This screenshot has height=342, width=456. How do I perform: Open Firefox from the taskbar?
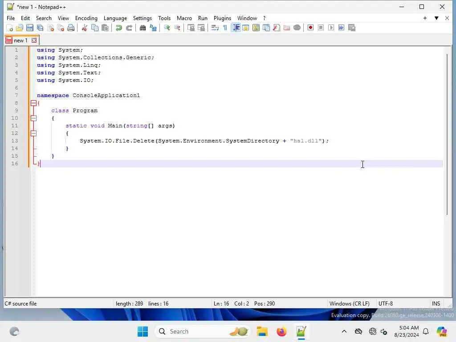tap(281, 331)
